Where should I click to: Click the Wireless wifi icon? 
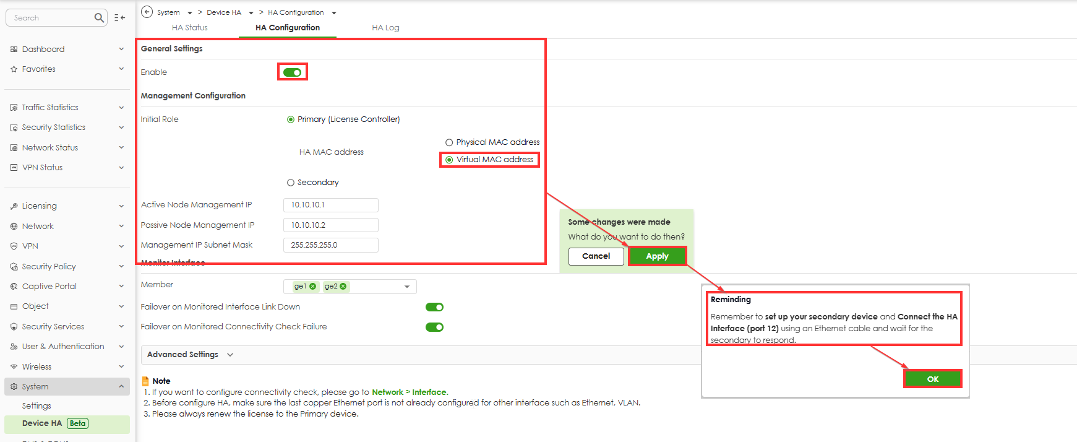(14, 367)
